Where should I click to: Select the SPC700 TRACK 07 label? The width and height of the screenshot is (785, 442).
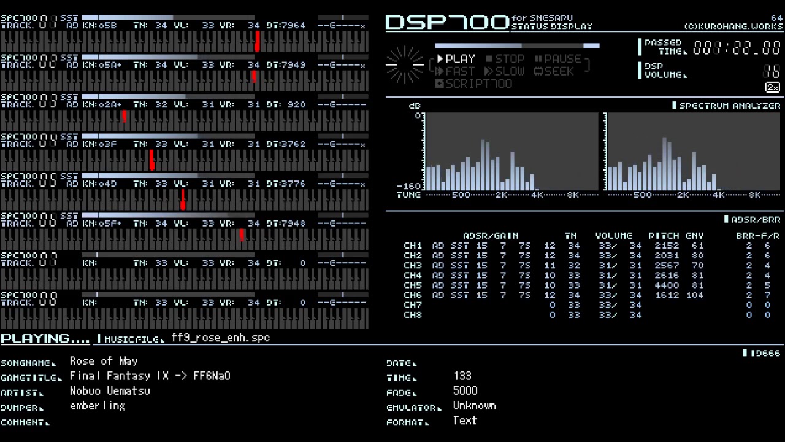[29, 260]
